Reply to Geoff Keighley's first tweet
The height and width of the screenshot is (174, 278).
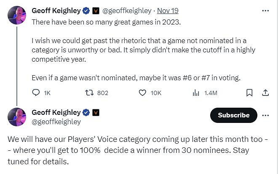(x=36, y=92)
